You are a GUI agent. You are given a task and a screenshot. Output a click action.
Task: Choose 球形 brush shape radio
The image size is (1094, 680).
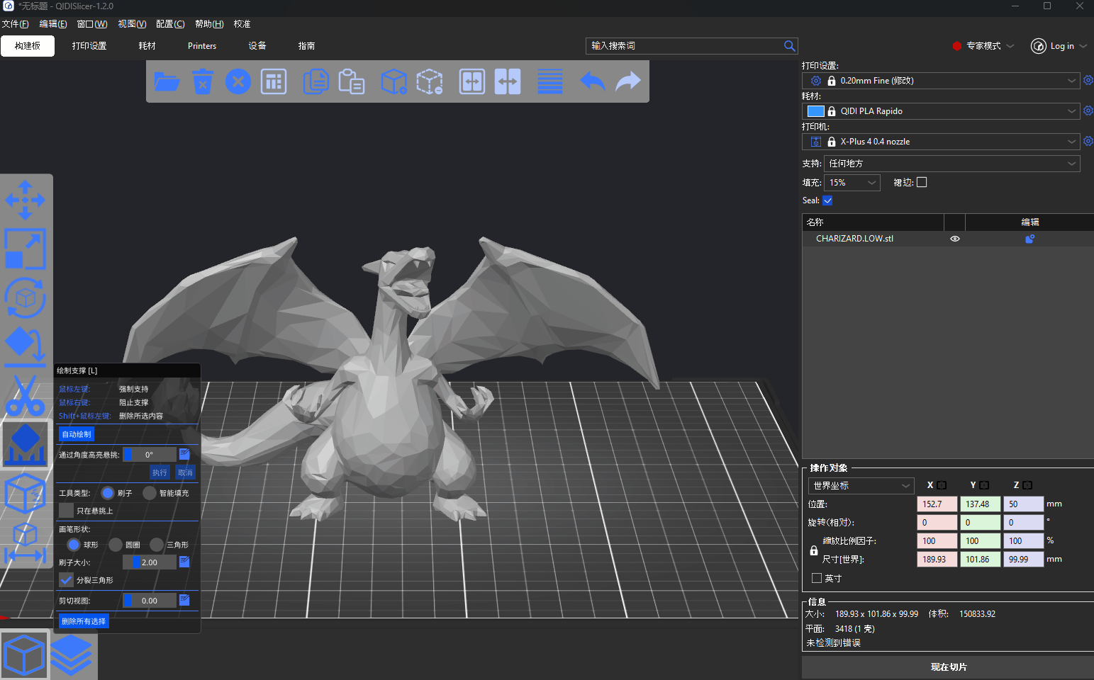coord(74,544)
